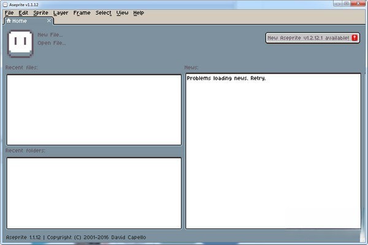Maximize the Aseprite window
Viewport: 368px width, 245px height.
[347, 4]
